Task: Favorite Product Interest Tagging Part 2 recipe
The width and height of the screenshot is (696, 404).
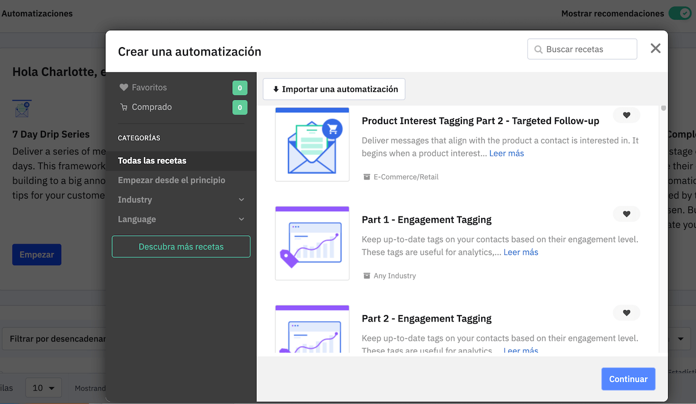Action: tap(626, 115)
